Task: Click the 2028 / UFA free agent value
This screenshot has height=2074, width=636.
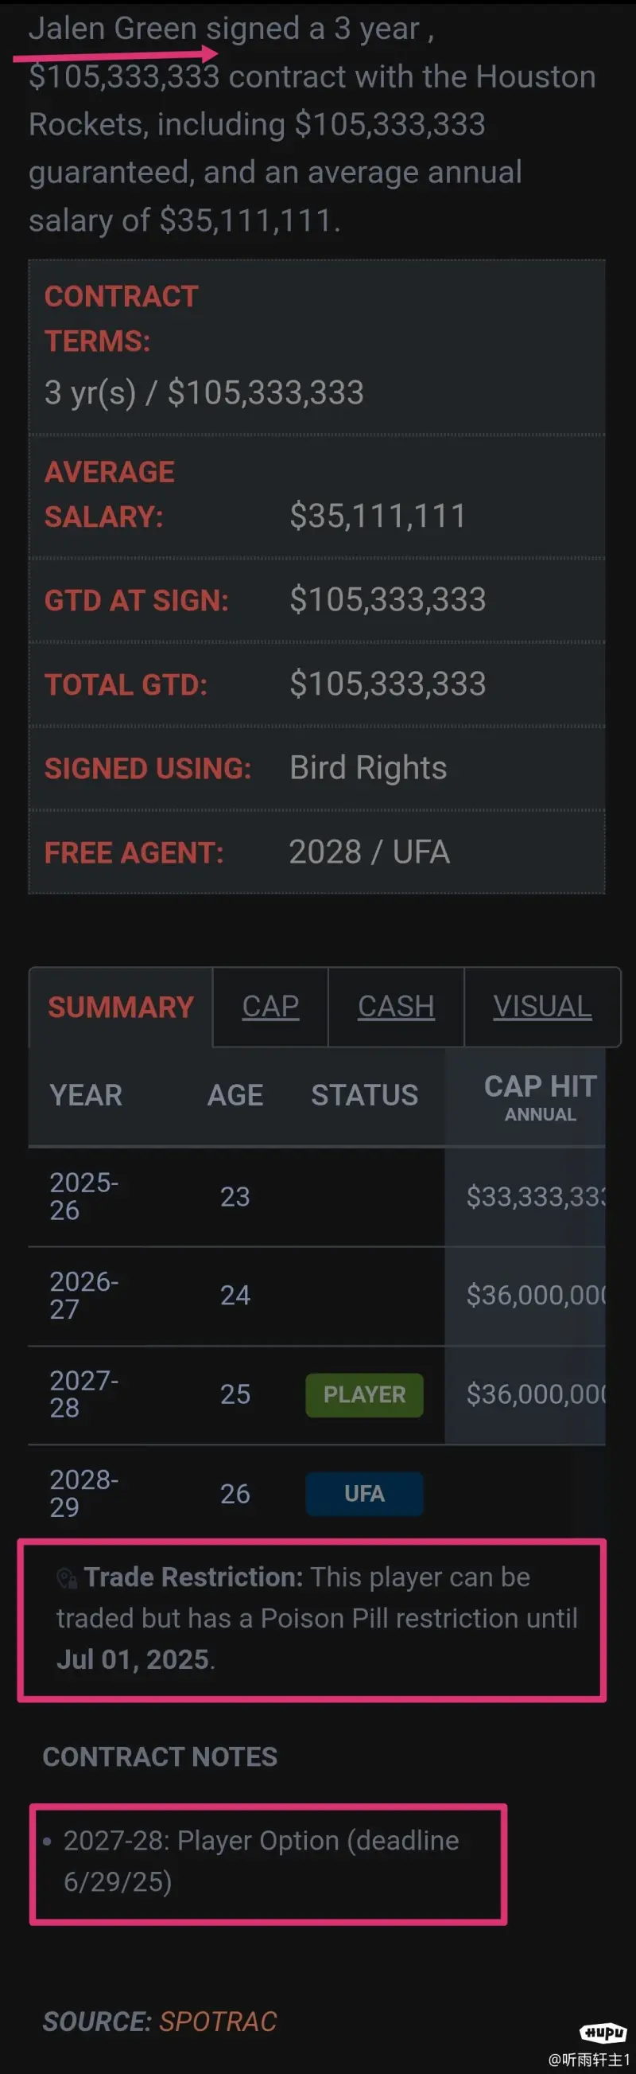Action: [x=369, y=852]
